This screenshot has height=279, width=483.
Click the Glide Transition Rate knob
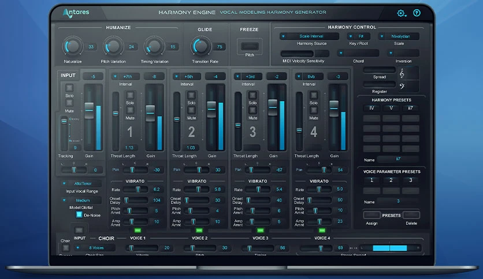[x=200, y=46]
